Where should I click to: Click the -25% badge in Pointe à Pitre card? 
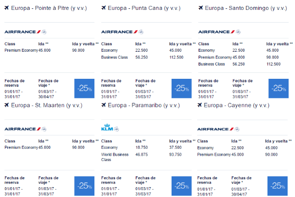tap(84, 89)
